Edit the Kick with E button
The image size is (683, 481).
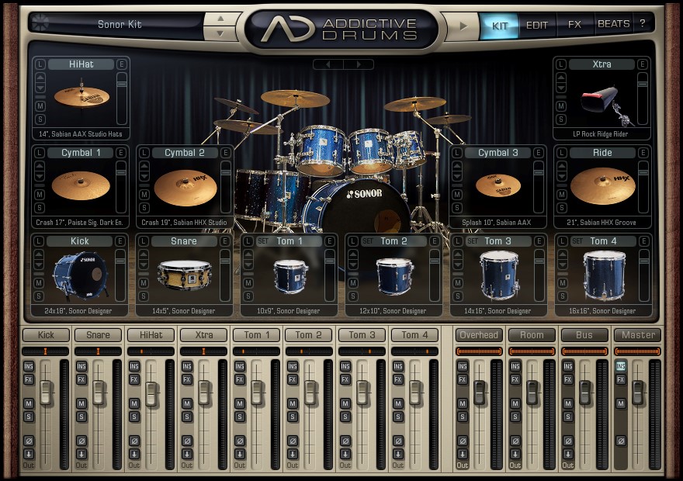pyautogui.click(x=120, y=241)
